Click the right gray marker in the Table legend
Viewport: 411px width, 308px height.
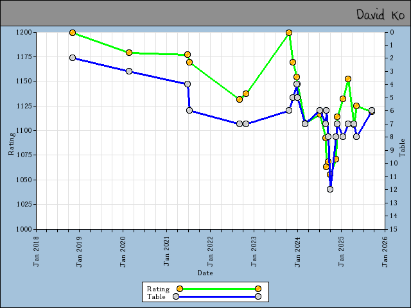pyautogui.click(x=258, y=296)
